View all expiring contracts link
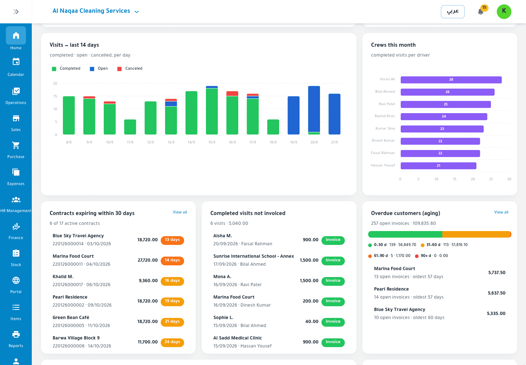Screen dimensions: 526x365 click(180, 212)
